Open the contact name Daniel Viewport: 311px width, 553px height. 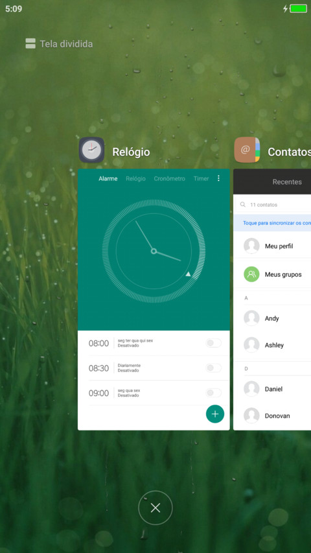(x=273, y=390)
